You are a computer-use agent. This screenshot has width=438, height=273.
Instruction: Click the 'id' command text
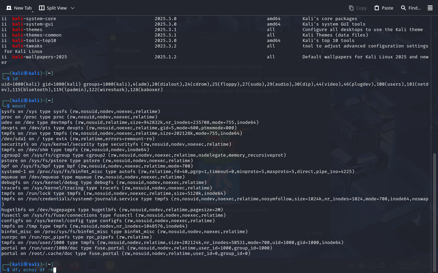click(15, 79)
